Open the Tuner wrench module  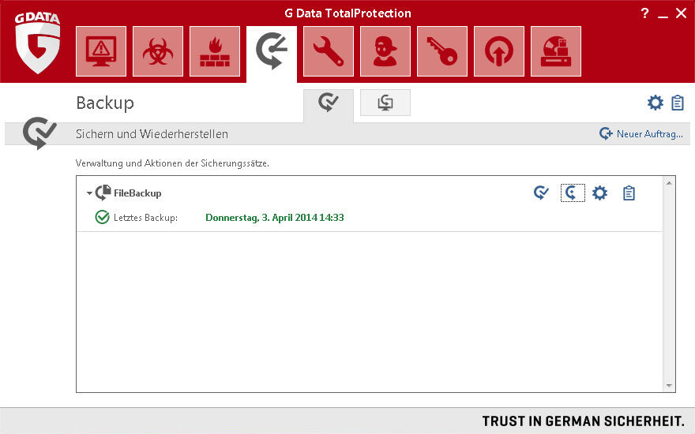tap(329, 52)
